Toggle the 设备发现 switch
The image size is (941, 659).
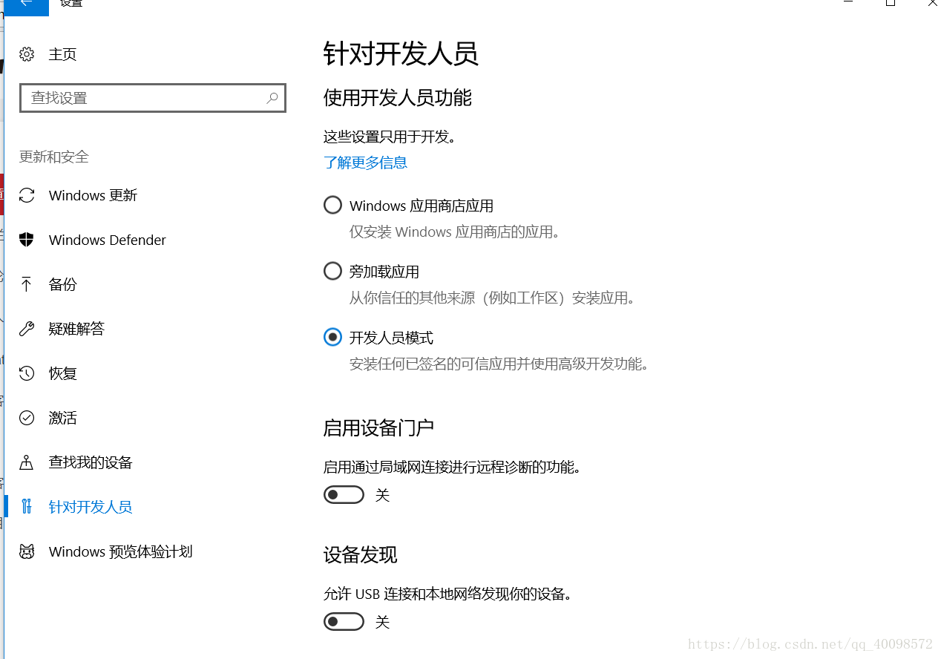click(x=344, y=621)
